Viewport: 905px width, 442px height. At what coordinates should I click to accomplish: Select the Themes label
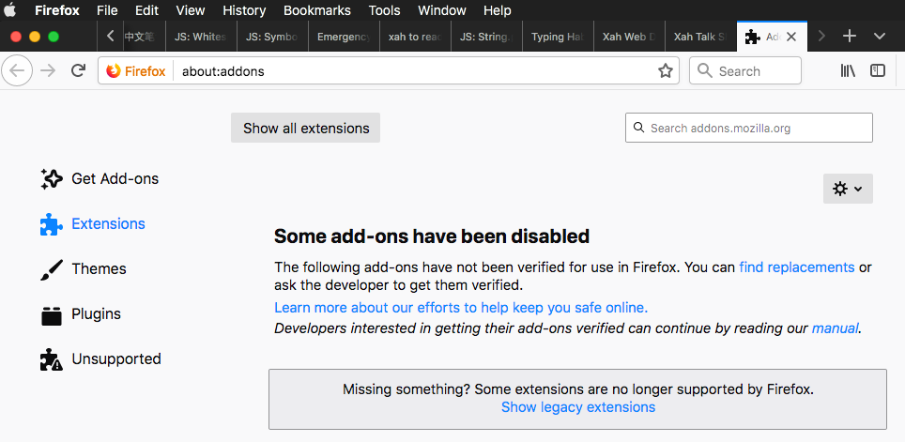99,269
